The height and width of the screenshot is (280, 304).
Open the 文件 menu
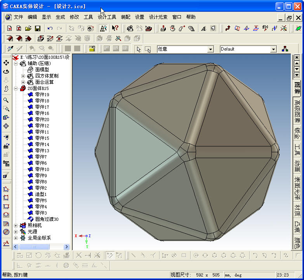pos(18,17)
